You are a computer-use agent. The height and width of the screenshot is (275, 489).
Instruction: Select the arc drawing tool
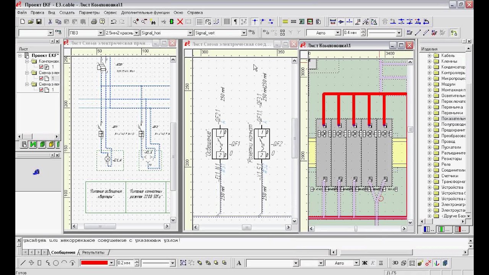pos(64,263)
